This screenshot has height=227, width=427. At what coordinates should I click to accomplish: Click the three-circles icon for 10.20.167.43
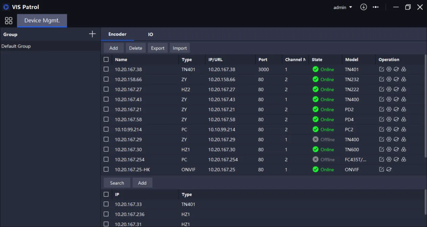[404, 100]
